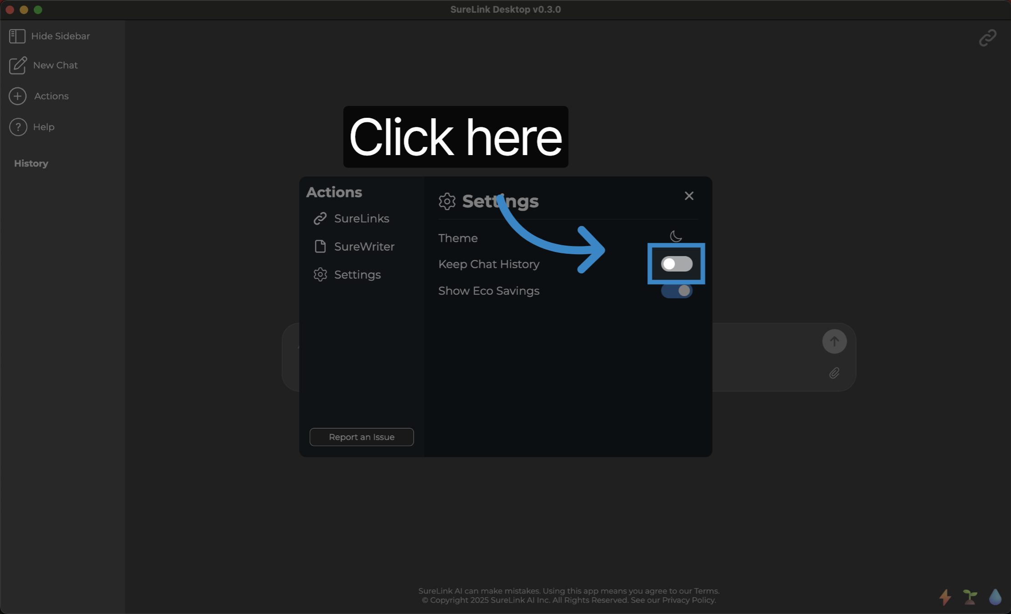
Task: Start a New Chat from sidebar
Action: click(x=44, y=65)
